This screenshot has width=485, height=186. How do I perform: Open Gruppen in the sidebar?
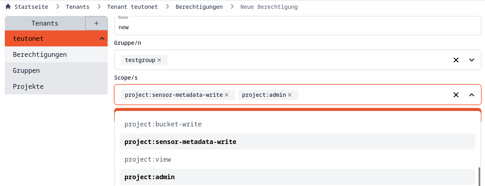tap(27, 70)
